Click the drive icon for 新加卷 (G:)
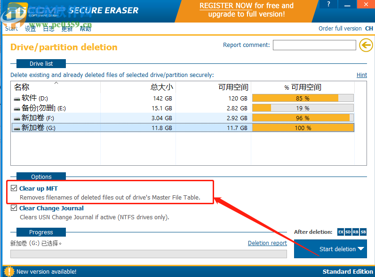Screen dimensions: 375x277 click(x=17, y=128)
